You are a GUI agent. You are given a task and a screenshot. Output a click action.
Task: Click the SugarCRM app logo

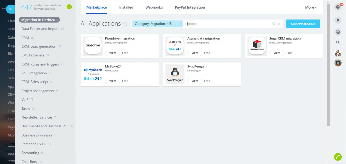(x=257, y=46)
